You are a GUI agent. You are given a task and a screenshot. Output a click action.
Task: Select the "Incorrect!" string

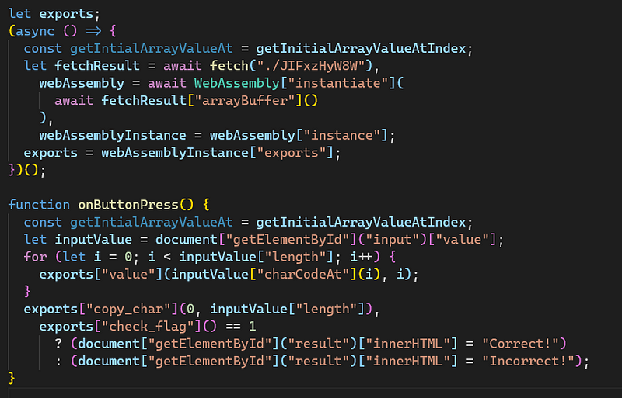click(529, 362)
